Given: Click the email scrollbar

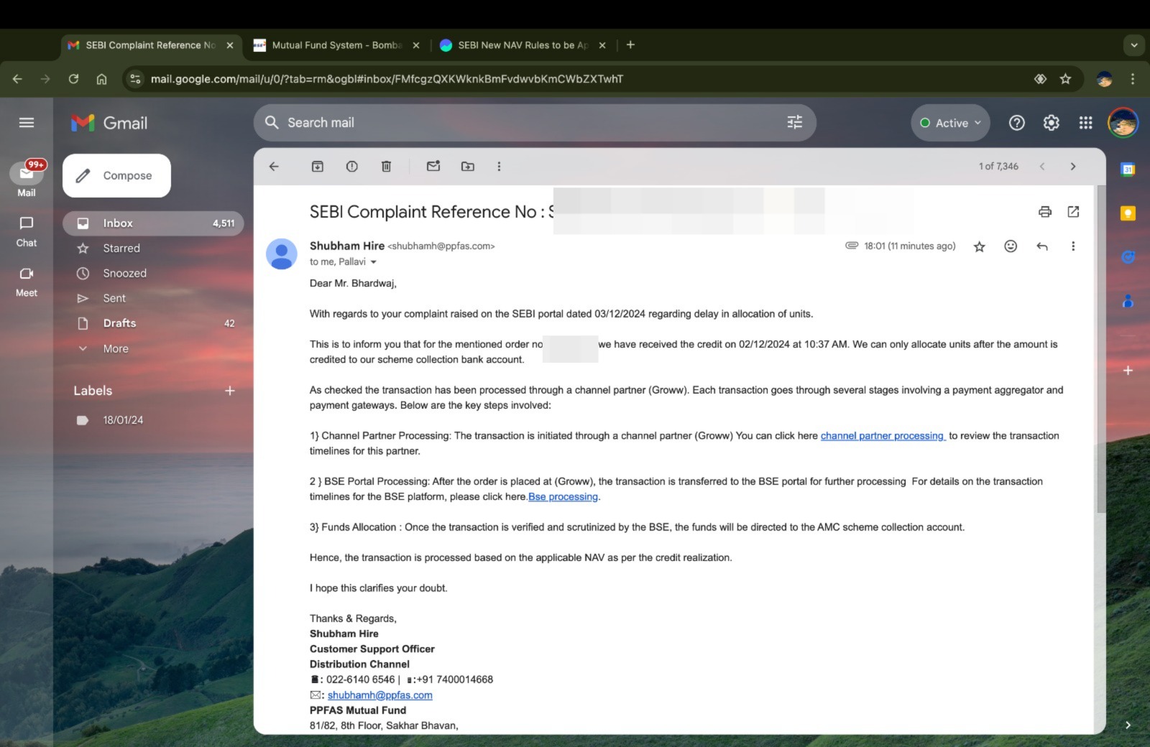Looking at the screenshot, I should (x=1100, y=349).
